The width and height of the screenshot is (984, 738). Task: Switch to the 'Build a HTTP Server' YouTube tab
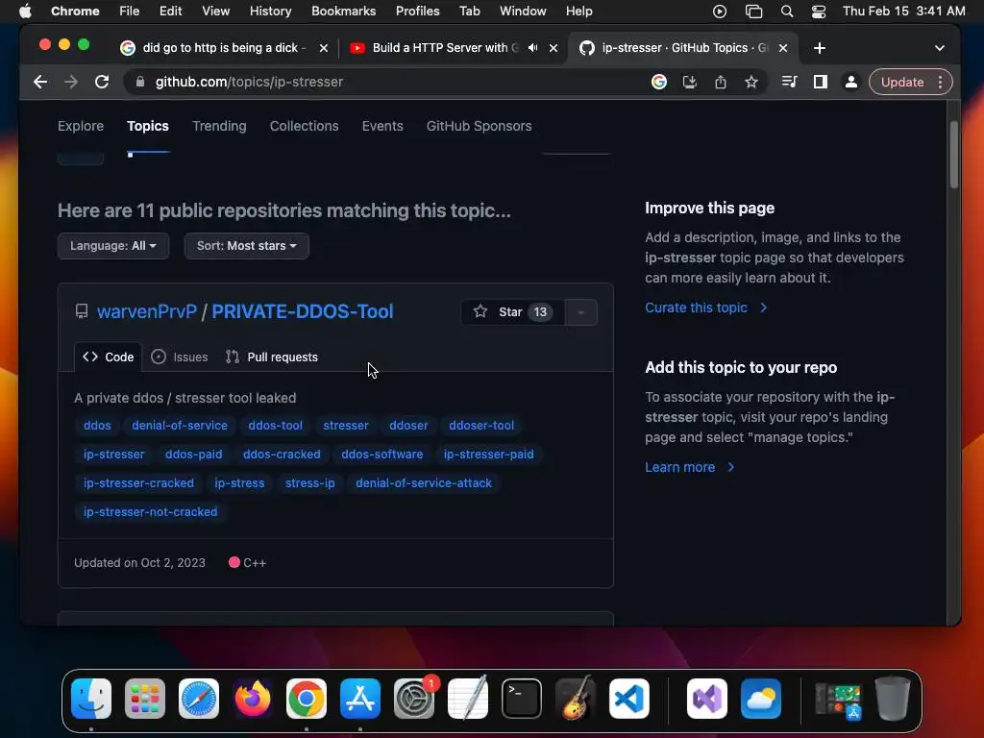[x=446, y=48]
